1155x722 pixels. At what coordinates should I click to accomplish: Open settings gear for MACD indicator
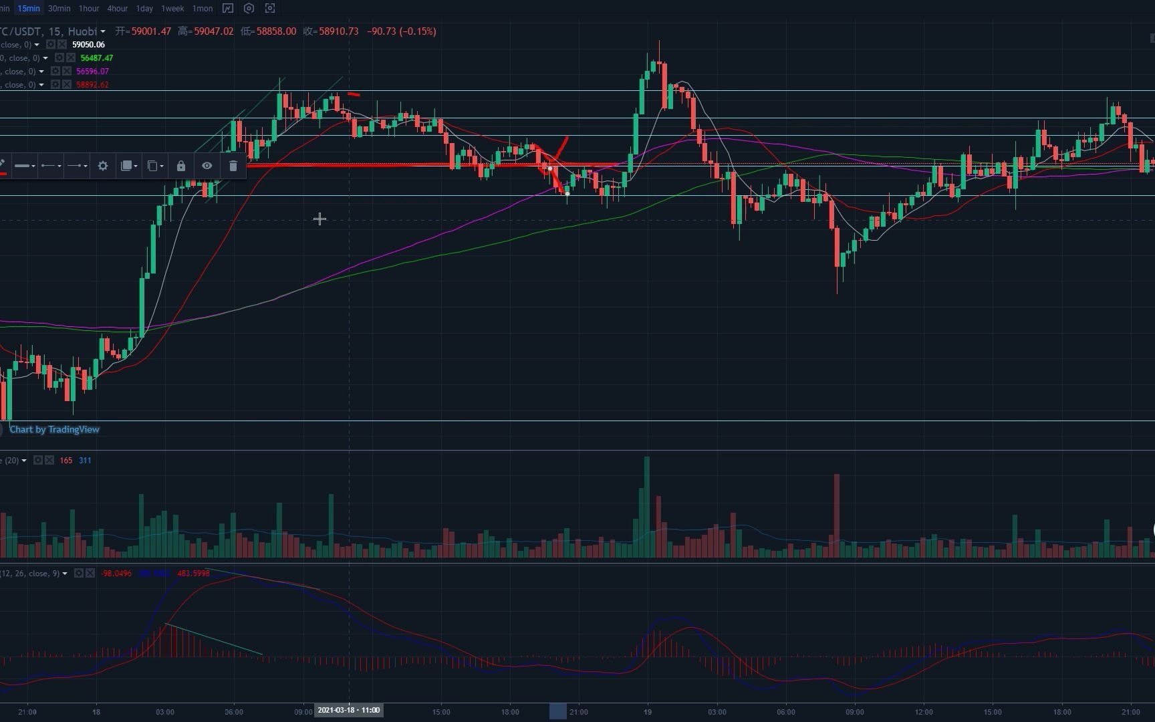(x=79, y=574)
